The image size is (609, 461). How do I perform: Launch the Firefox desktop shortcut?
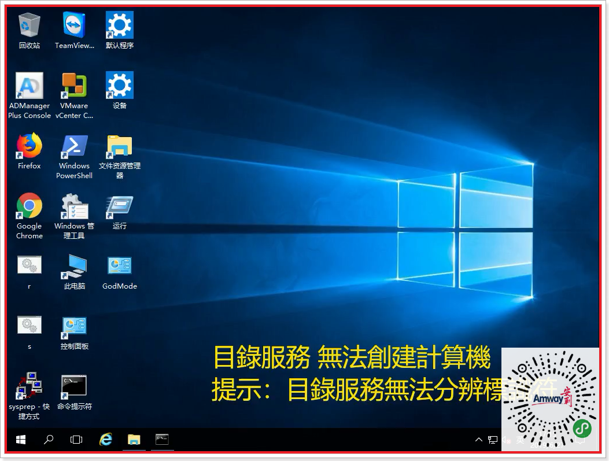29,151
